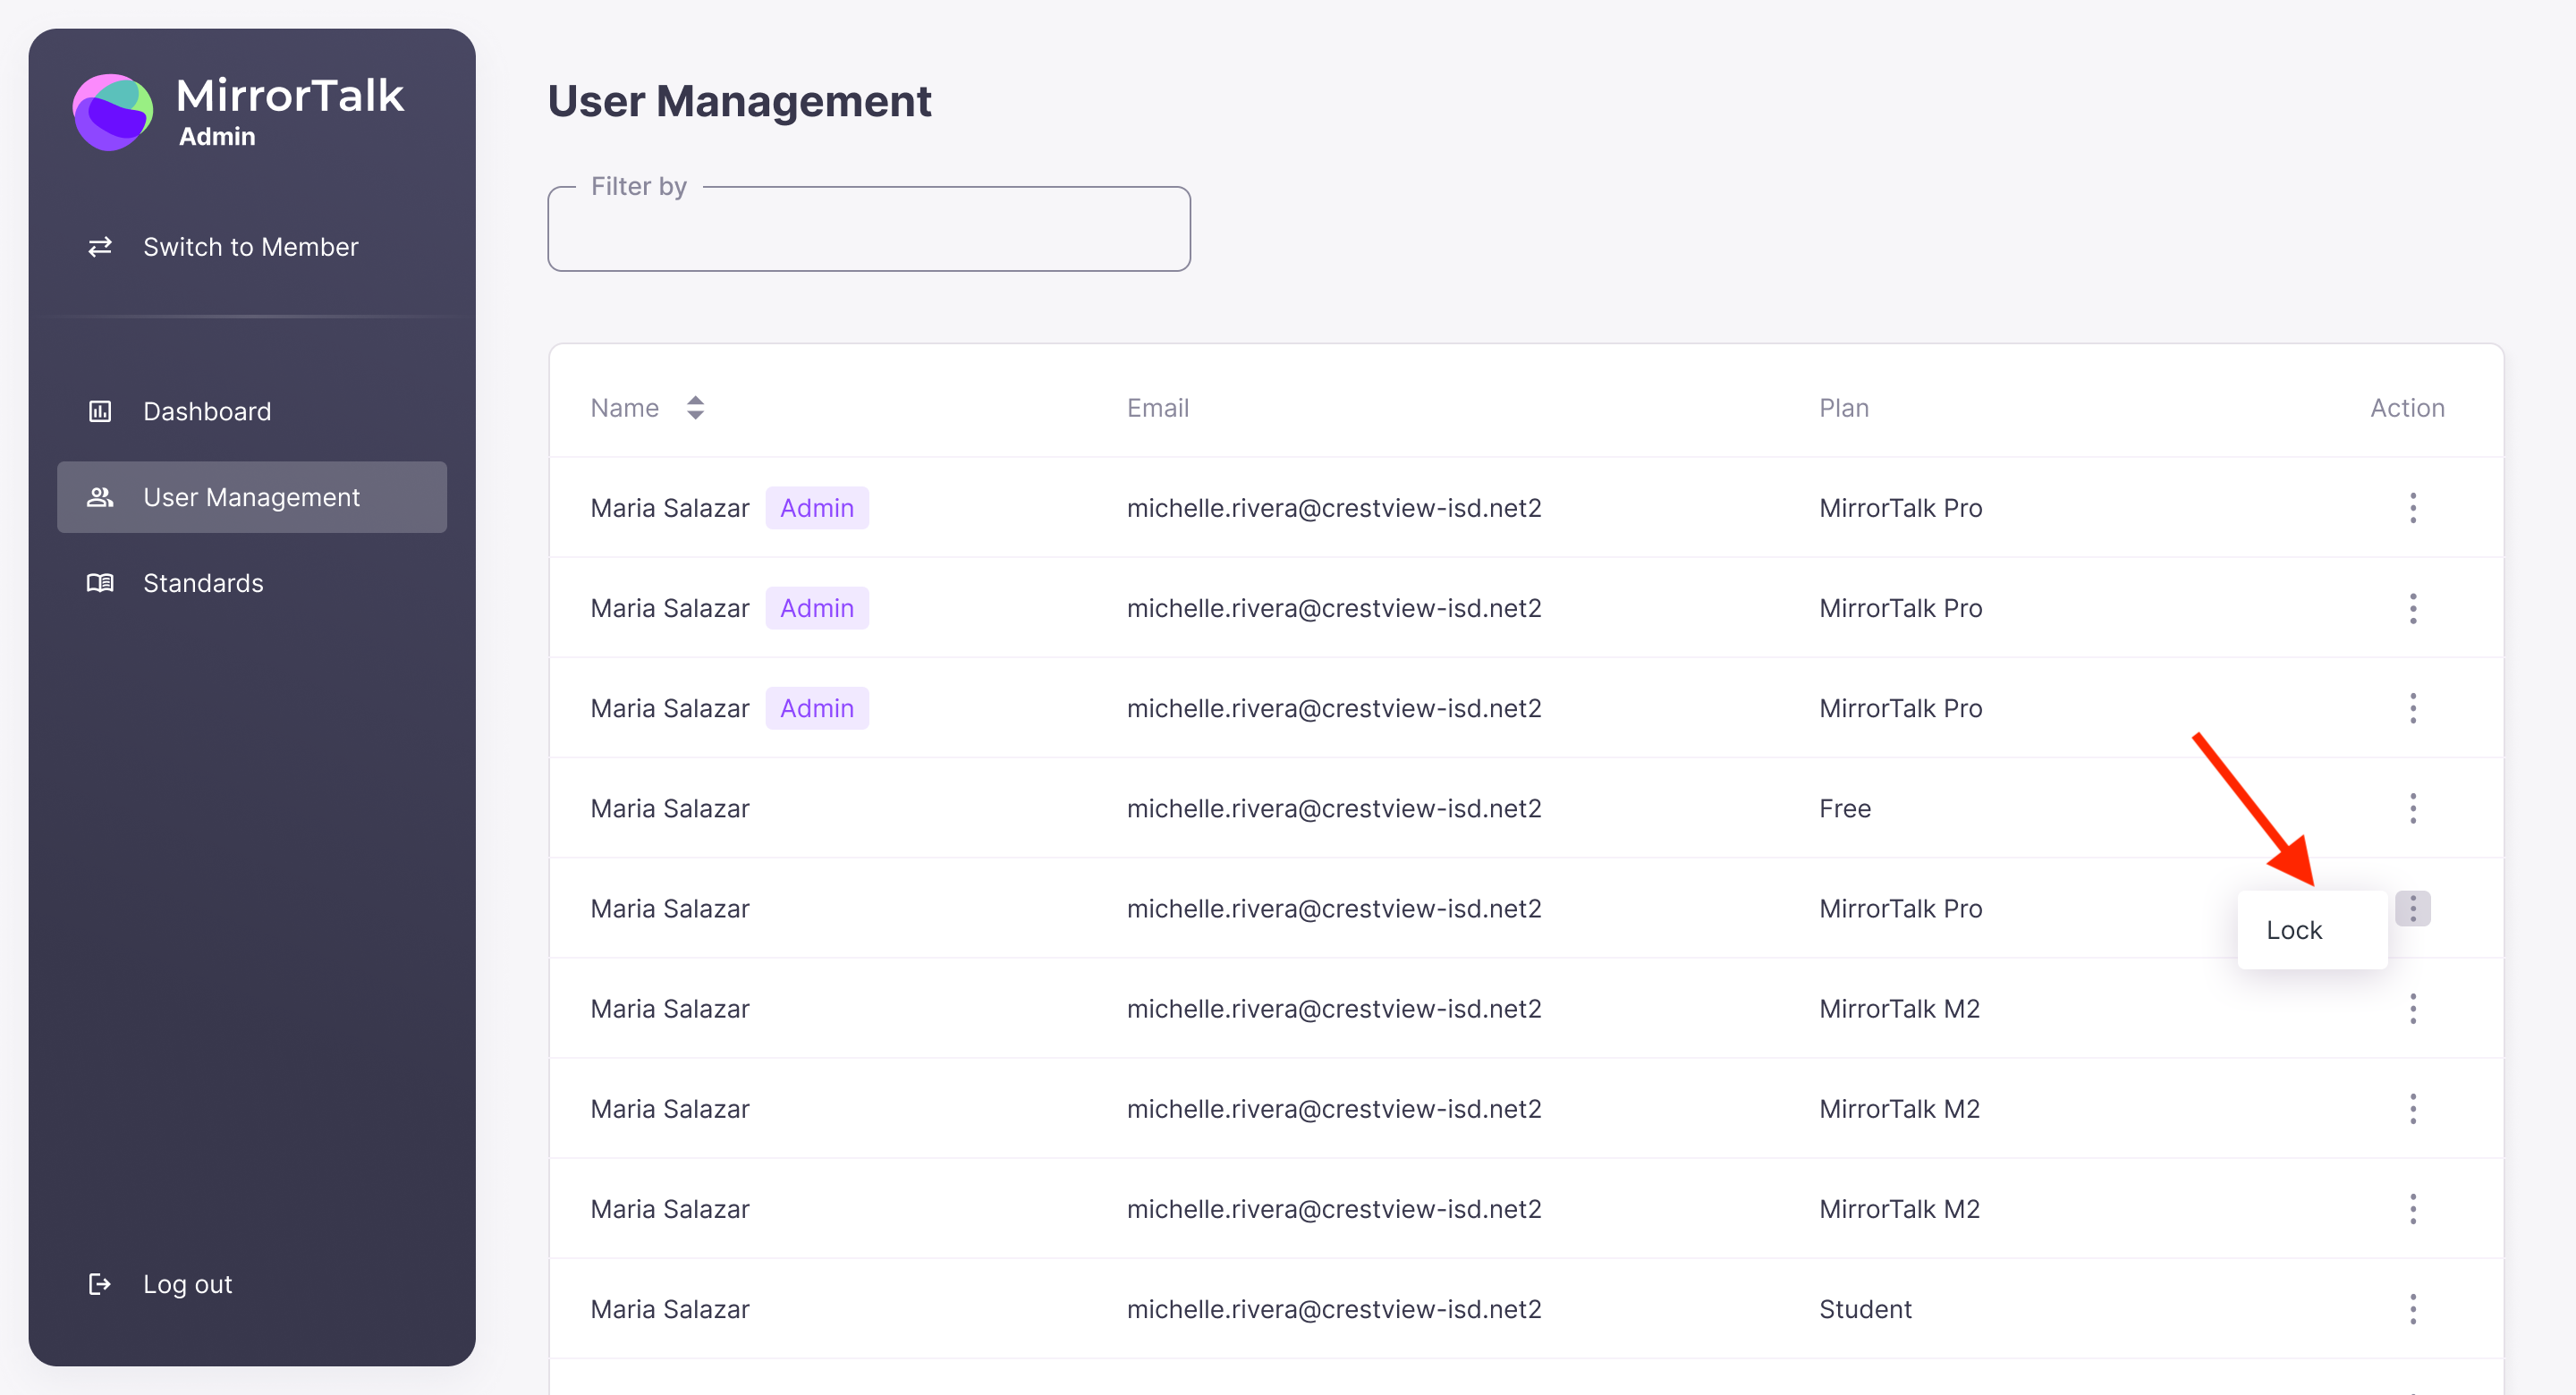Click the Dashboard chart icon

(100, 411)
